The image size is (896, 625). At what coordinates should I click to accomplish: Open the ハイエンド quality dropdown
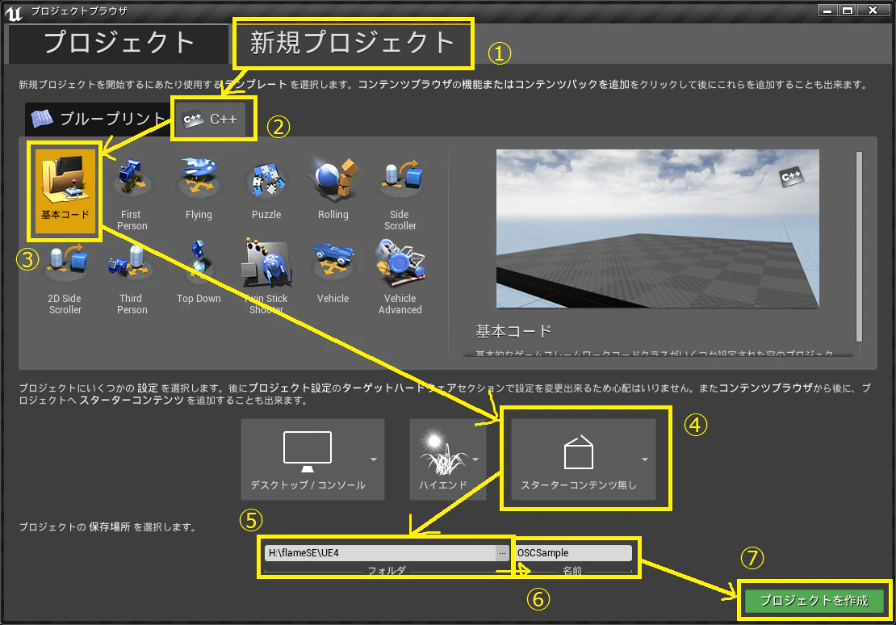(x=448, y=459)
